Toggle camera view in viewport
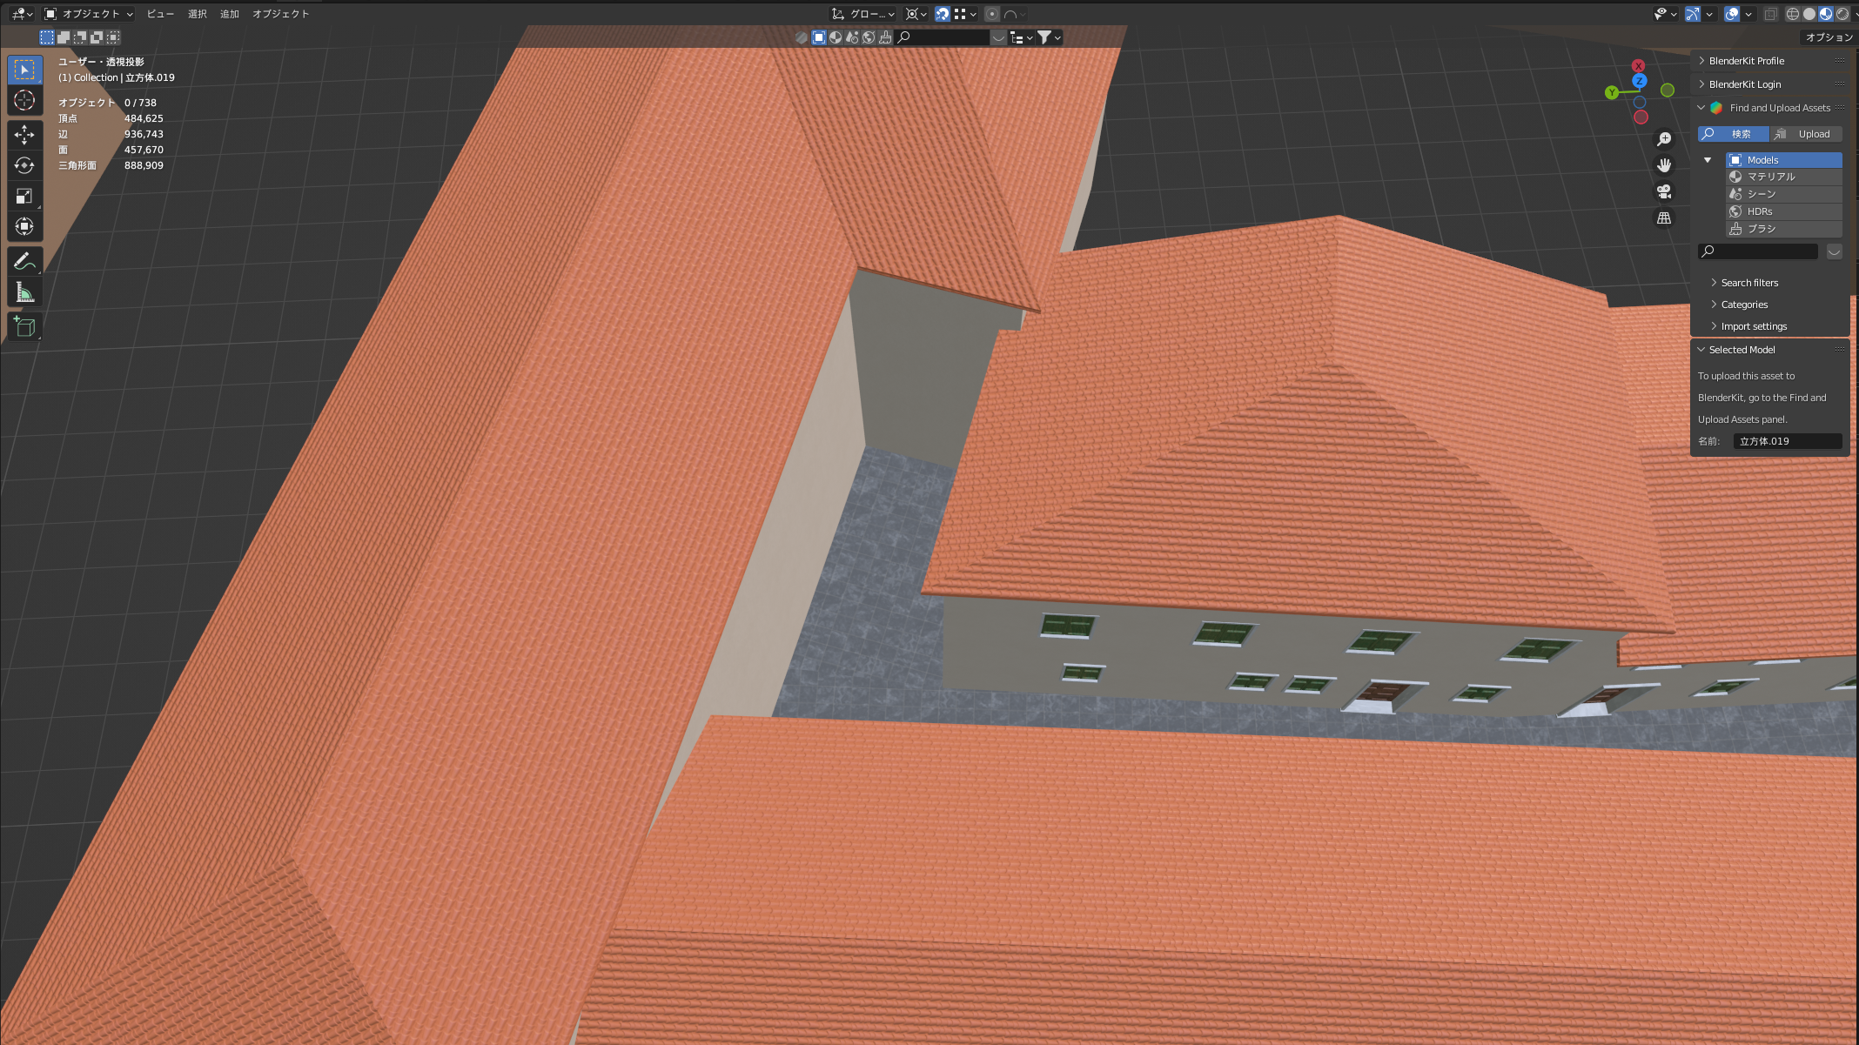 pyautogui.click(x=1664, y=191)
